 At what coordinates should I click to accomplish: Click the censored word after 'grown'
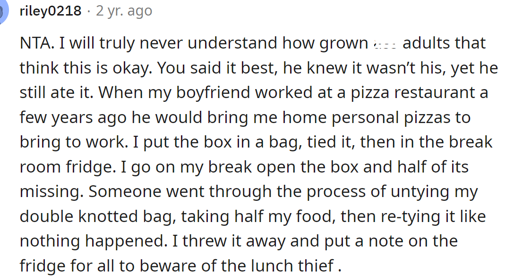[385, 44]
